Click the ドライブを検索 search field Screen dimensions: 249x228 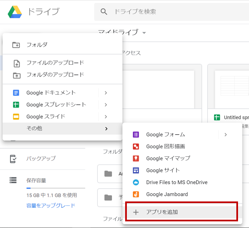[171, 12]
